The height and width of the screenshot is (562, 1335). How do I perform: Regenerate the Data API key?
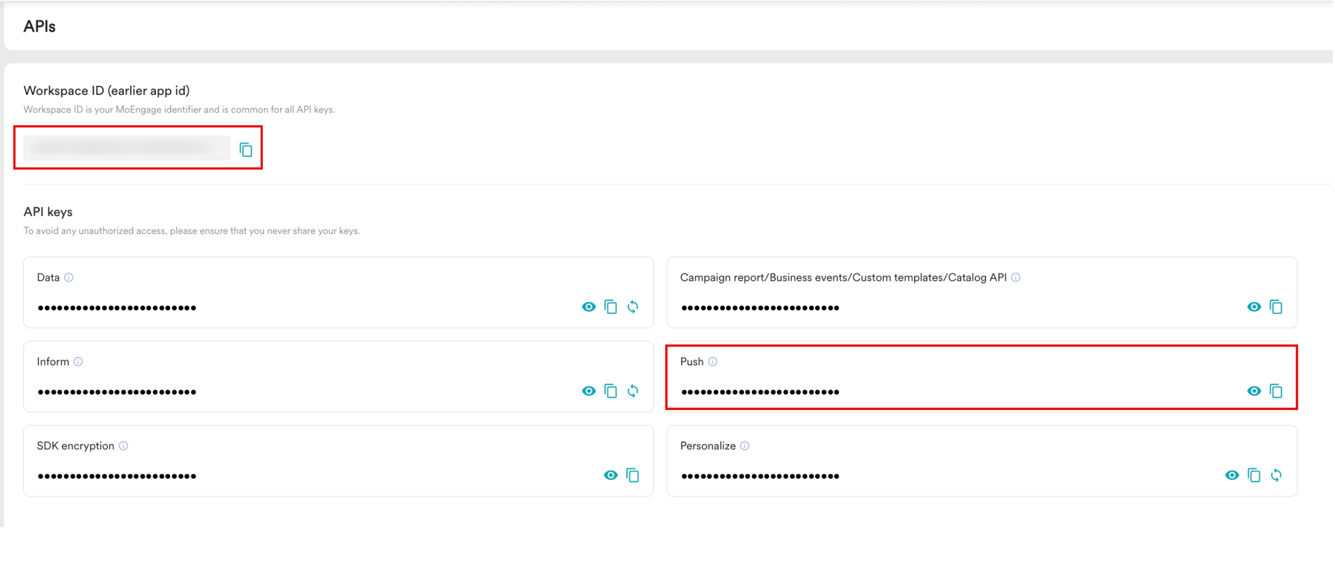(x=633, y=307)
